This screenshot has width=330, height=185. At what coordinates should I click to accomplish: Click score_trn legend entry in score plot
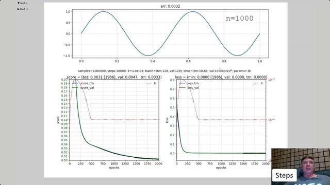click(83, 83)
